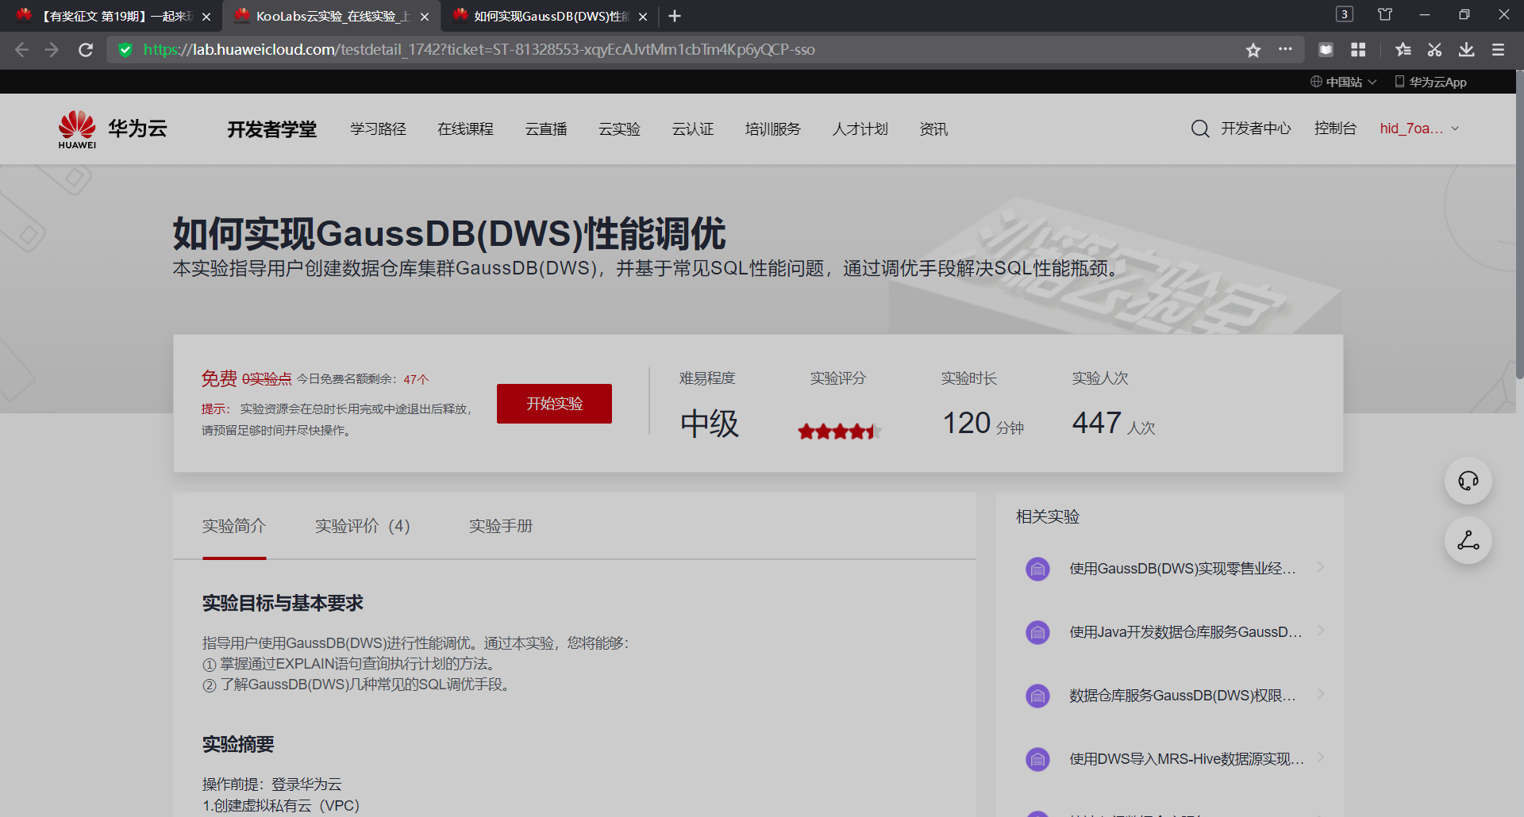The height and width of the screenshot is (817, 1524).
Task: Open the address bar more-options ellipsis
Action: pyautogui.click(x=1285, y=49)
